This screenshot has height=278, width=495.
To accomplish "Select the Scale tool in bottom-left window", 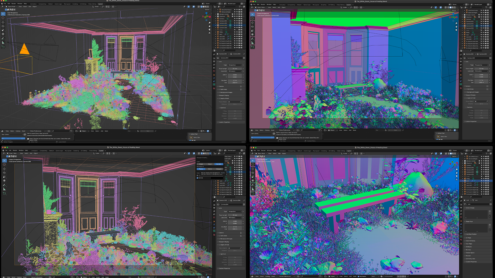I will point(4,177).
